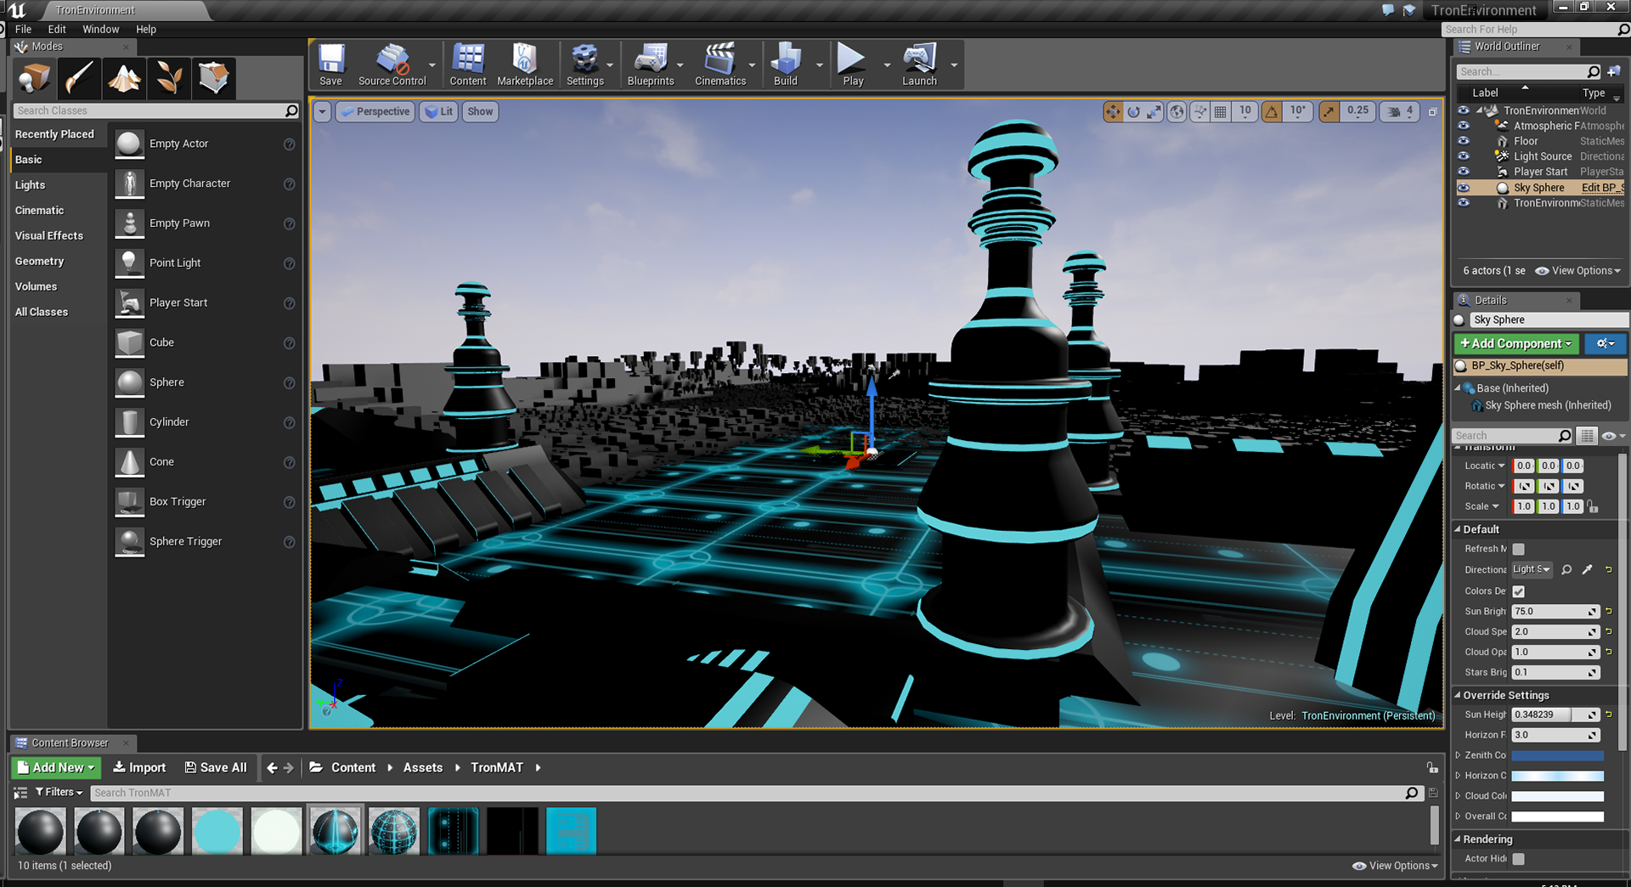Open the Blueprints toolbar icon
This screenshot has width=1631, height=887.
(x=651, y=65)
